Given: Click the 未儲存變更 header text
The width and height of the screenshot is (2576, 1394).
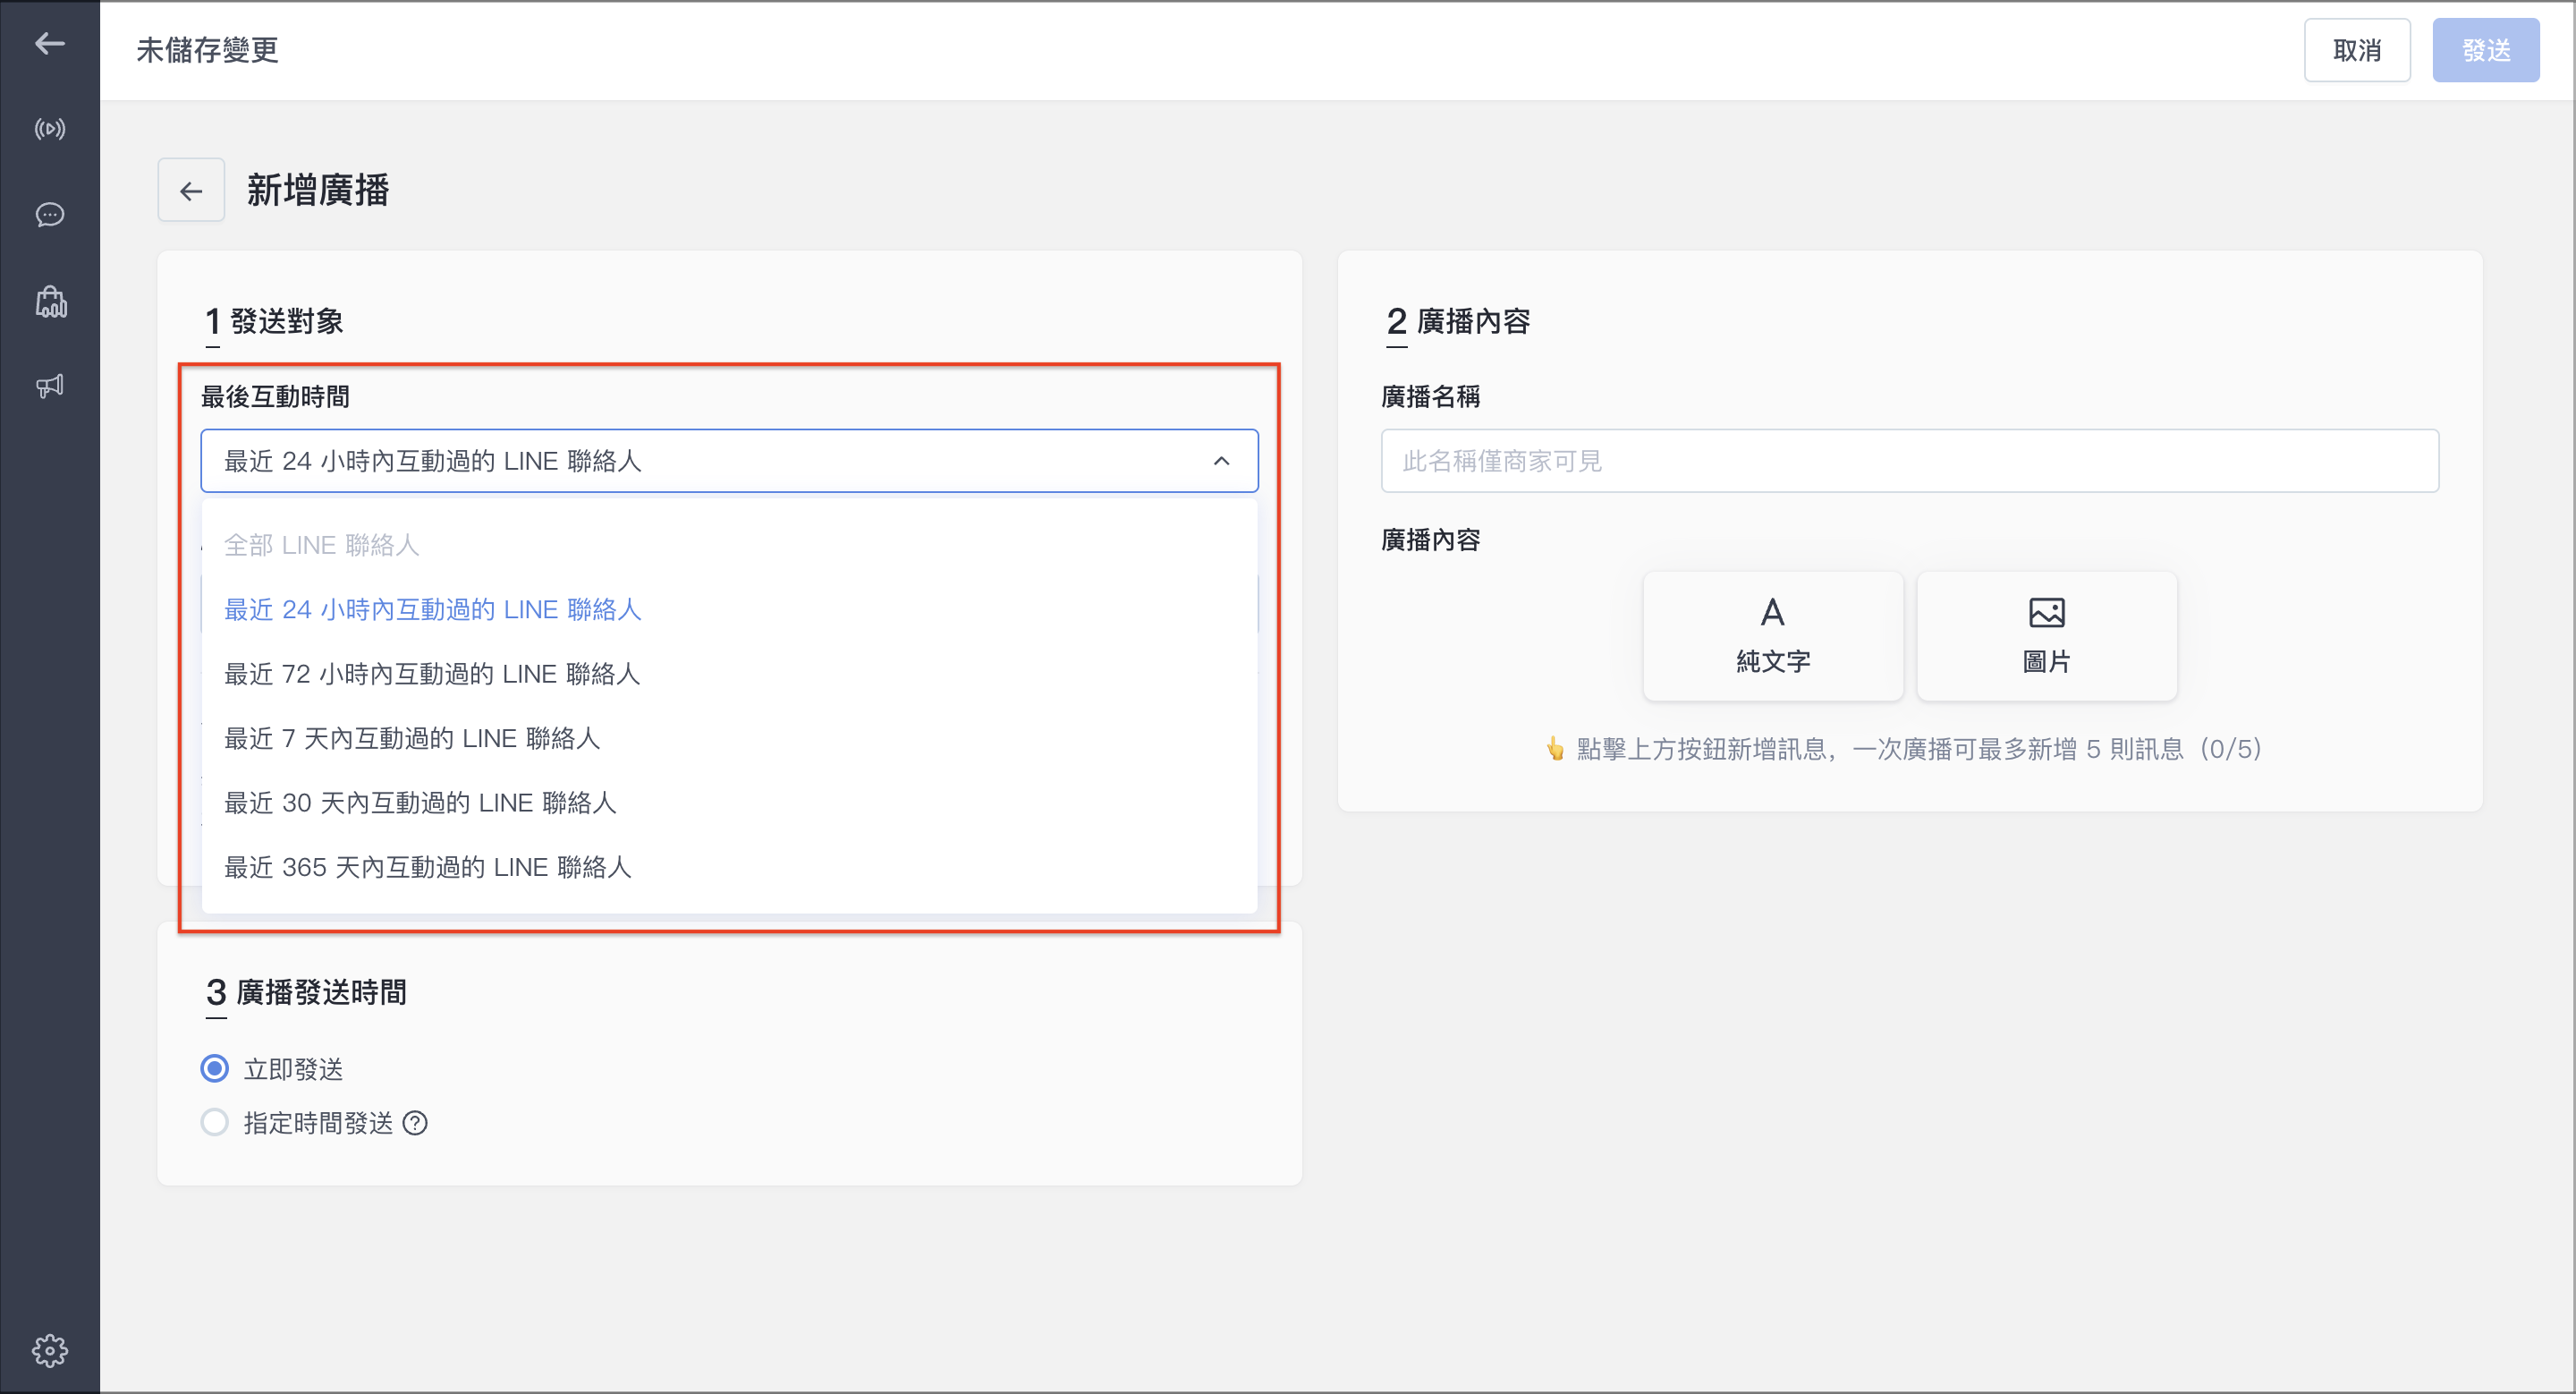Looking at the screenshot, I should [207, 50].
